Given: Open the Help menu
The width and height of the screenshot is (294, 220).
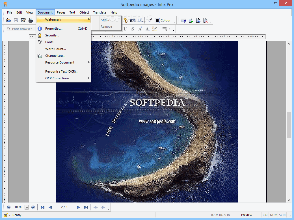Looking at the screenshot, I should pos(114,12).
